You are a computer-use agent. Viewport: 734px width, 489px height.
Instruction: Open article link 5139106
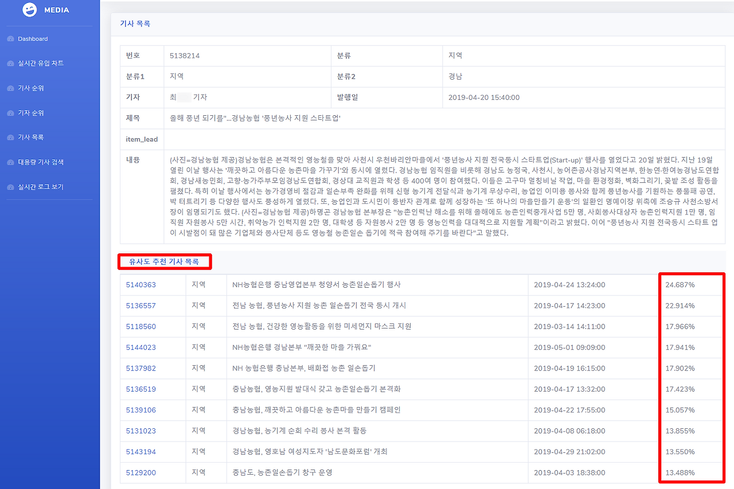pos(141,410)
